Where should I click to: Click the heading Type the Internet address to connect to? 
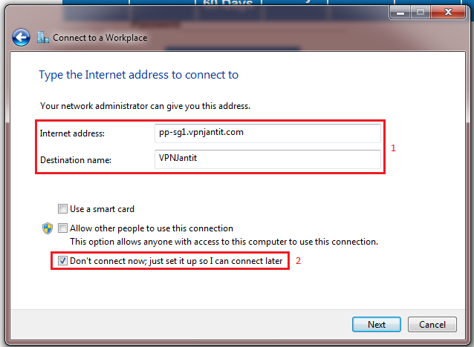[x=138, y=75]
